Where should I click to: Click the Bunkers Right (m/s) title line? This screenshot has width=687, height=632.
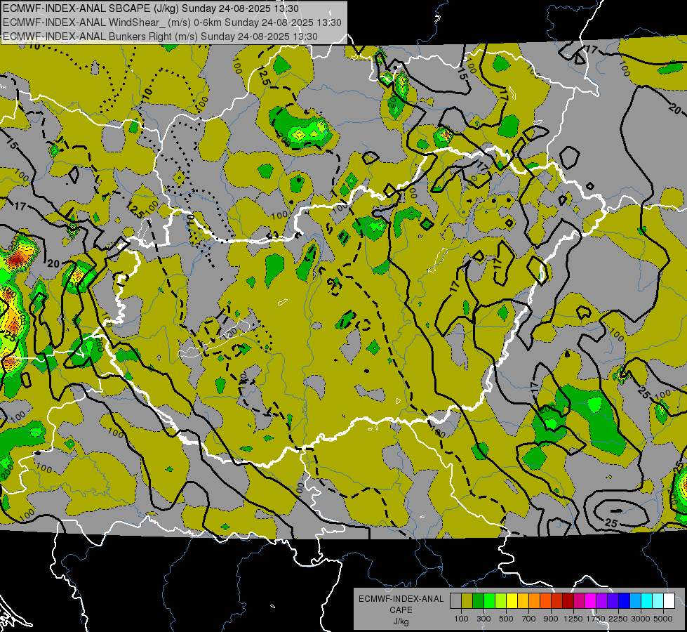(x=160, y=37)
